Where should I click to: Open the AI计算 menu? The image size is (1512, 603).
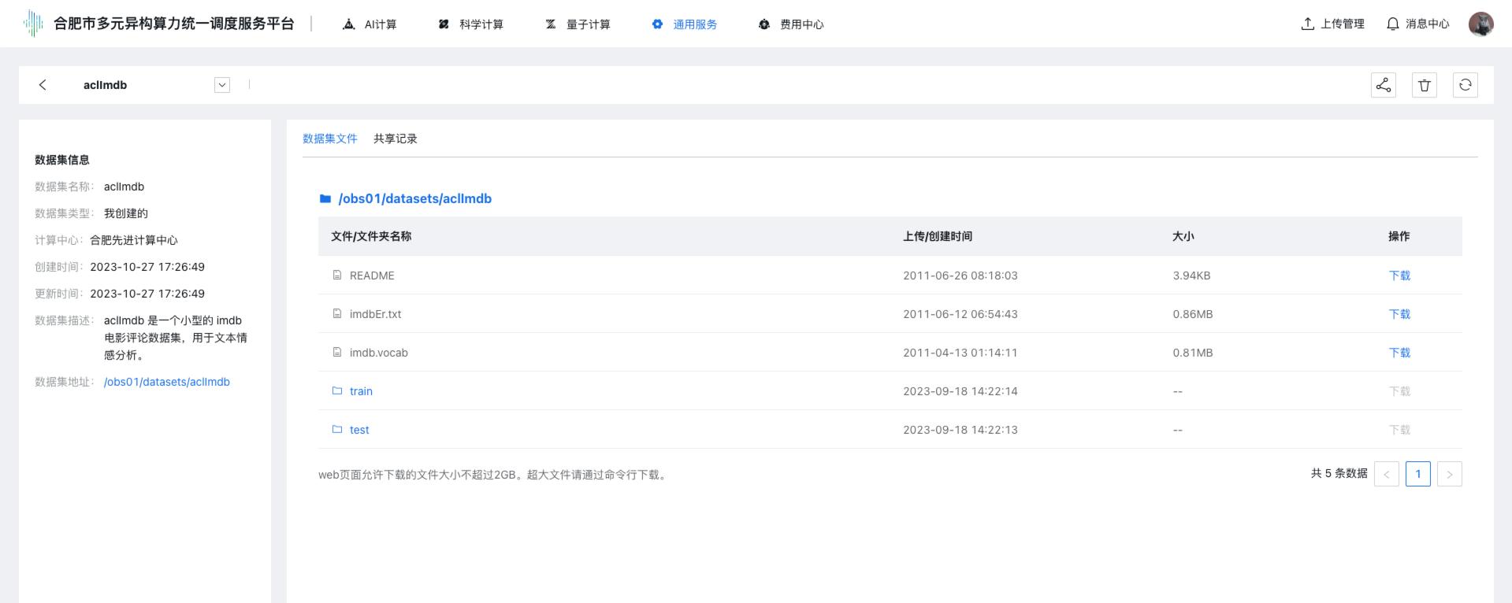370,24
